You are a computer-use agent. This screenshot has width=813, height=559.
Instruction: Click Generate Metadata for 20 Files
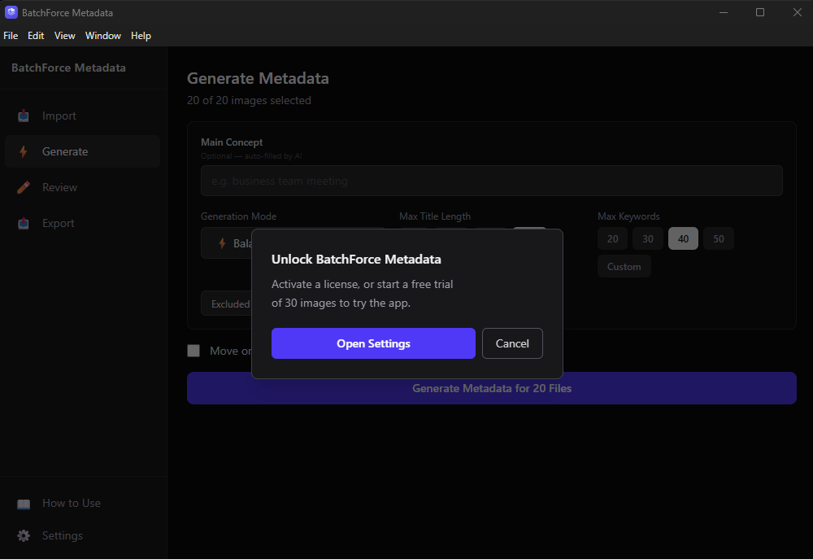491,388
